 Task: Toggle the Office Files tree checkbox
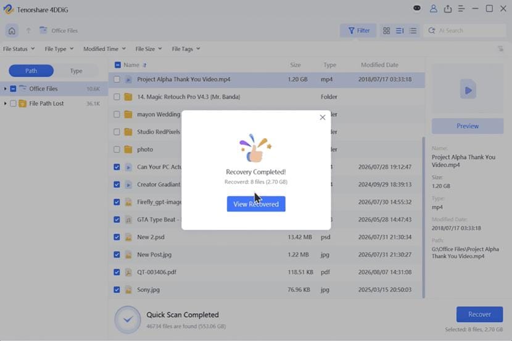pyautogui.click(x=13, y=89)
